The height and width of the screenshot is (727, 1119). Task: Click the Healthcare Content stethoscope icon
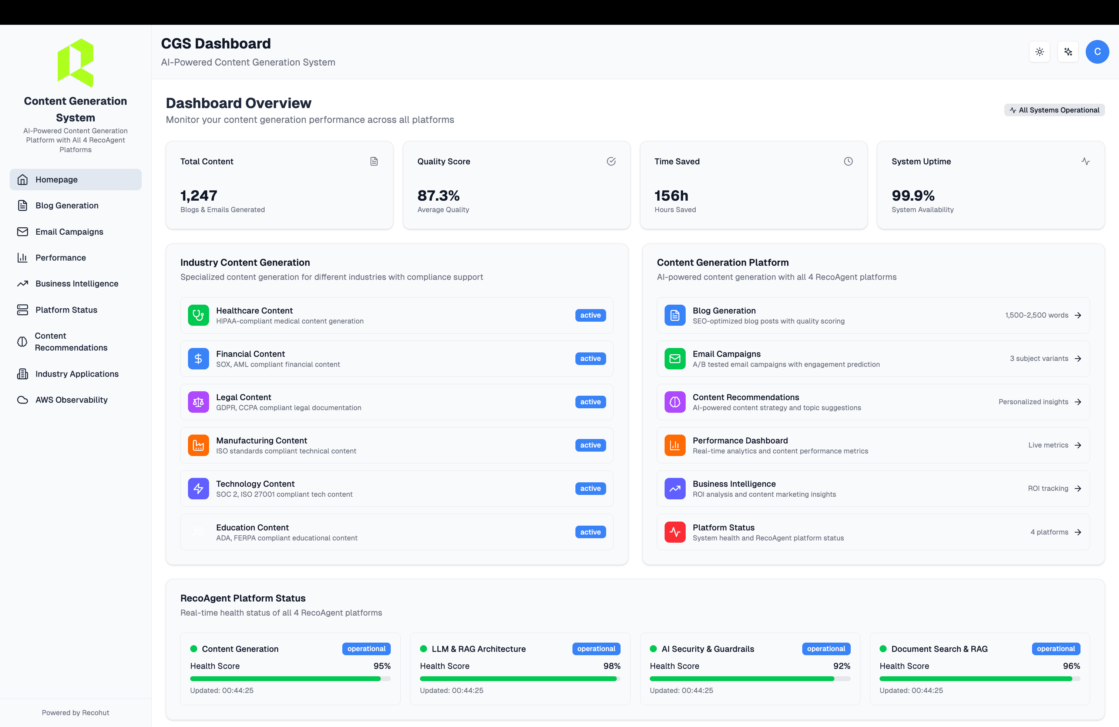198,315
